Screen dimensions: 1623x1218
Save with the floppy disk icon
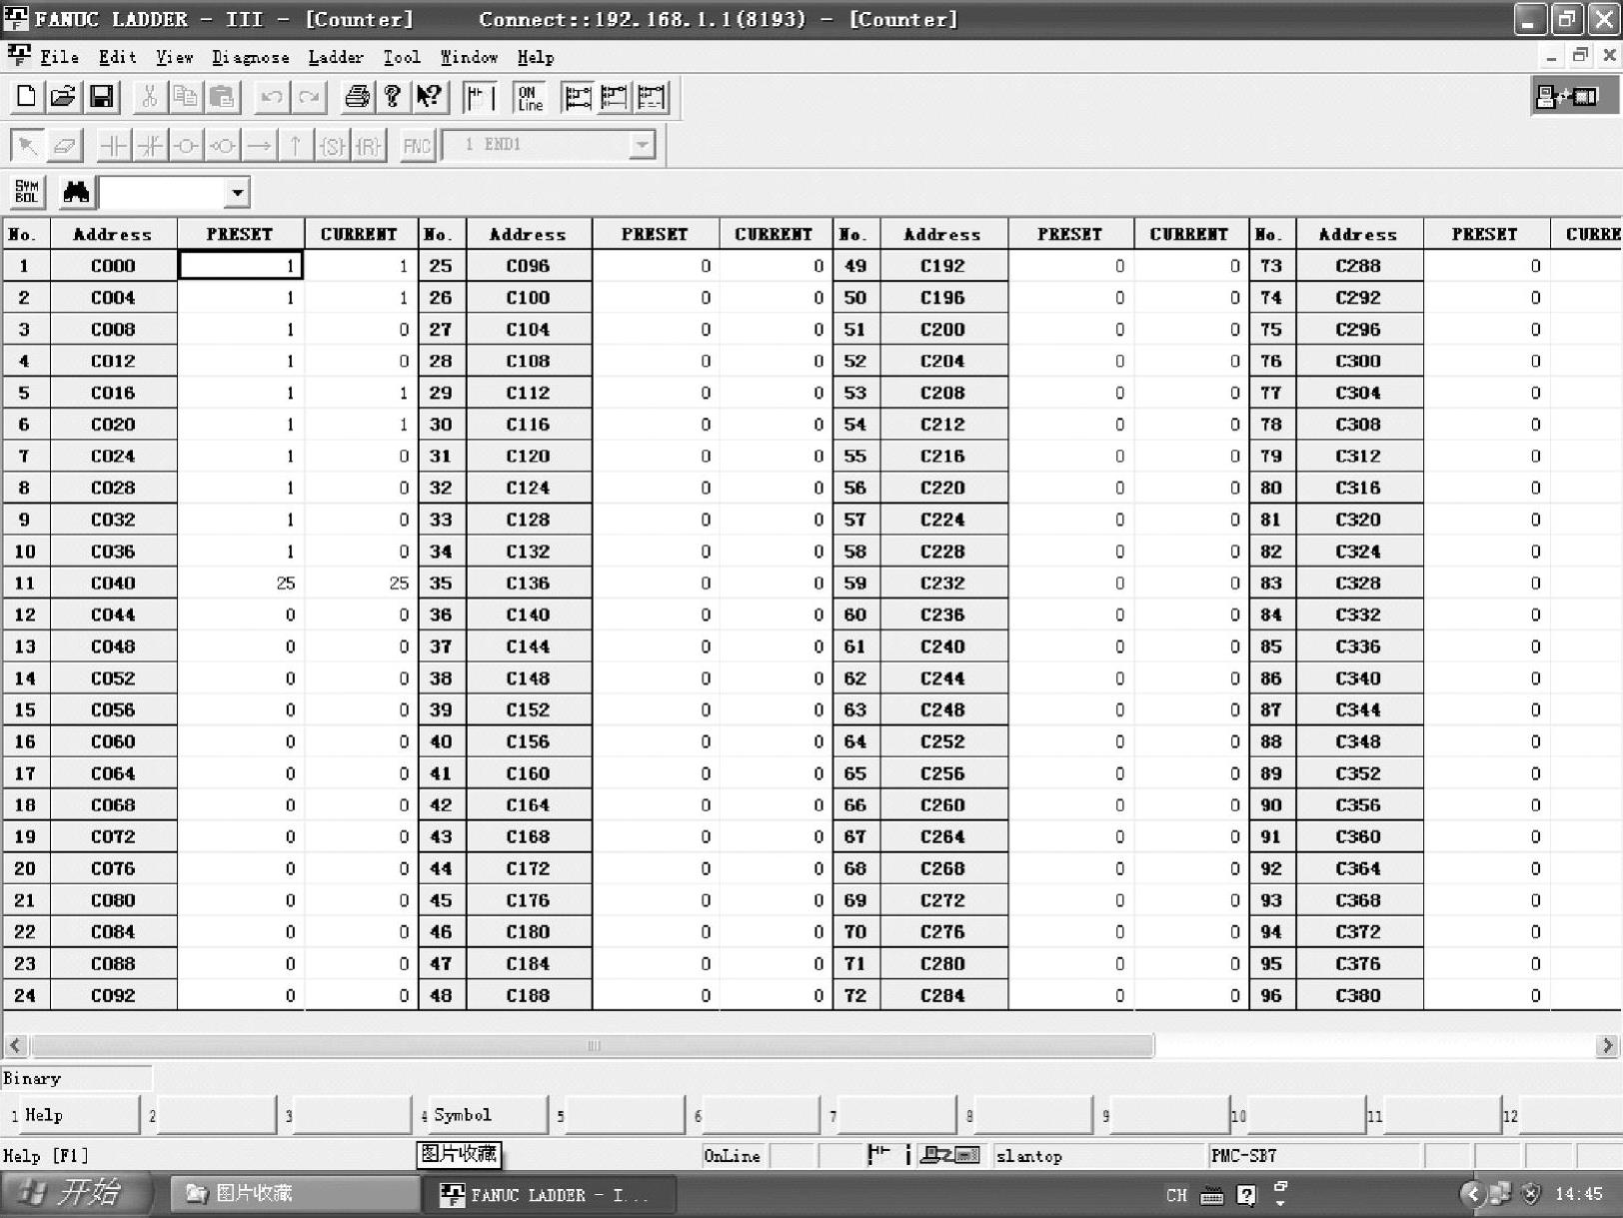click(101, 97)
